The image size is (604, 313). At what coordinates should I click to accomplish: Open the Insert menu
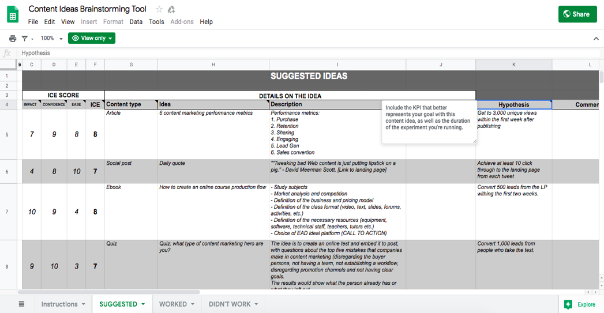pos(89,22)
